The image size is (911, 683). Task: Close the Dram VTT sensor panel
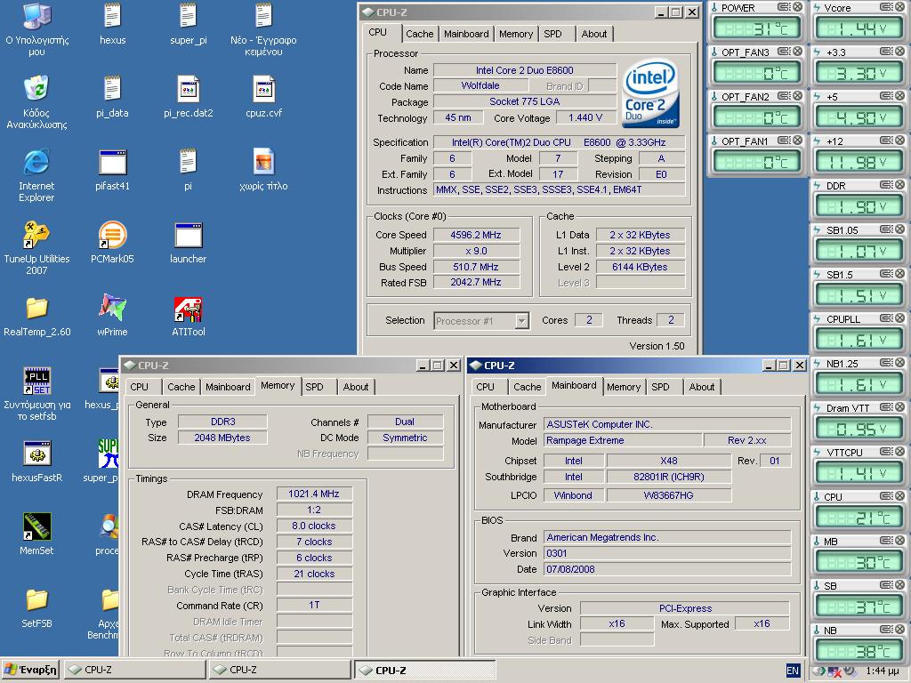pyautogui.click(x=899, y=406)
